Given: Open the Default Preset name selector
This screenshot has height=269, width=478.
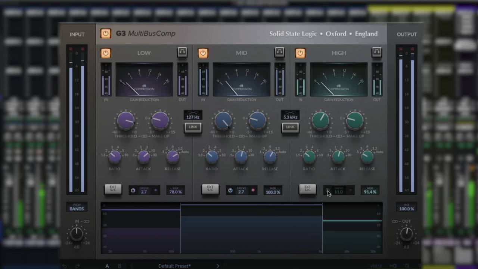Looking at the screenshot, I should 174,266.
